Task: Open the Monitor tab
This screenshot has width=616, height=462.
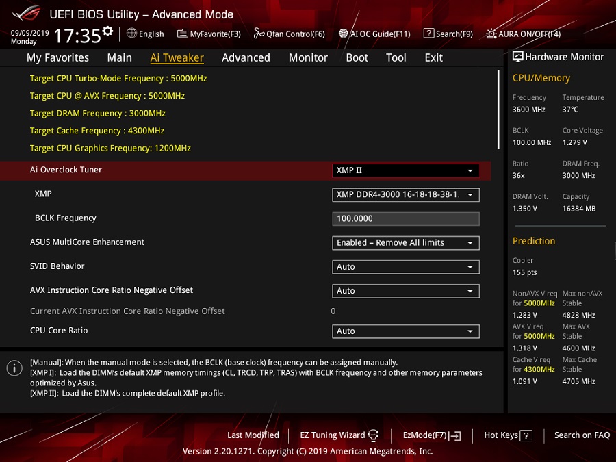Action: point(308,57)
